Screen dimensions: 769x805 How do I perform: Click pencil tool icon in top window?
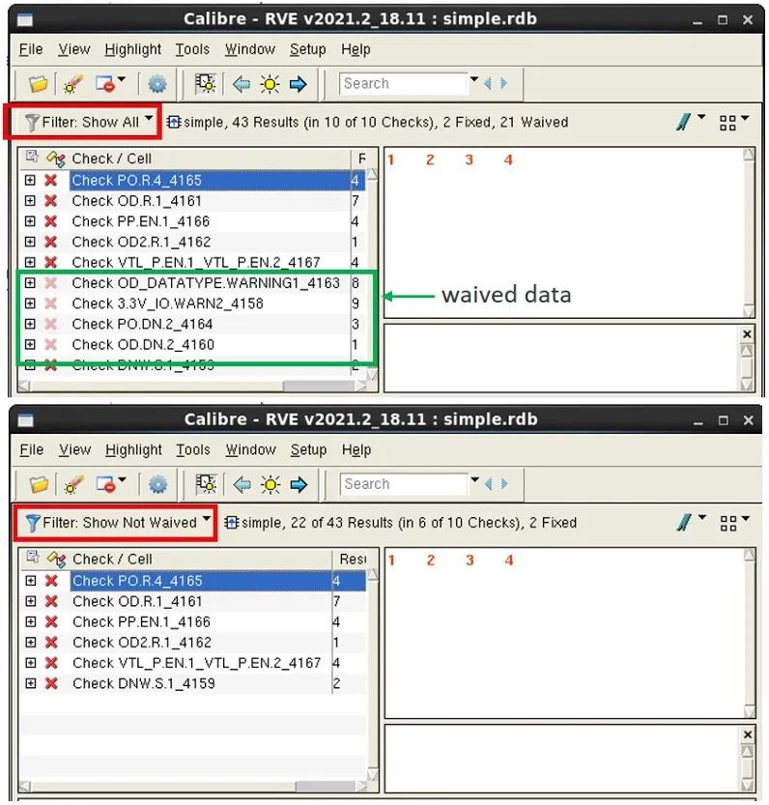click(x=683, y=122)
